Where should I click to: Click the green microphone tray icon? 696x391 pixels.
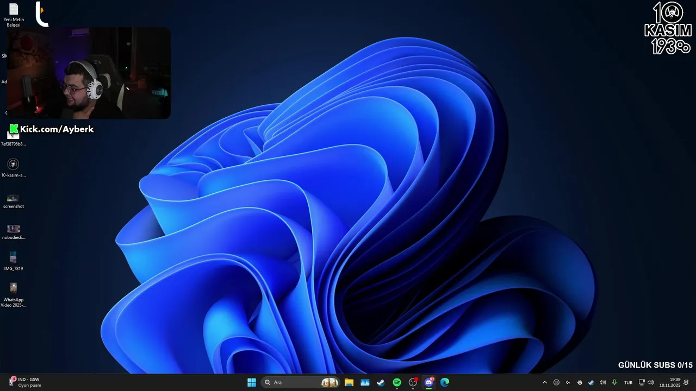click(614, 382)
